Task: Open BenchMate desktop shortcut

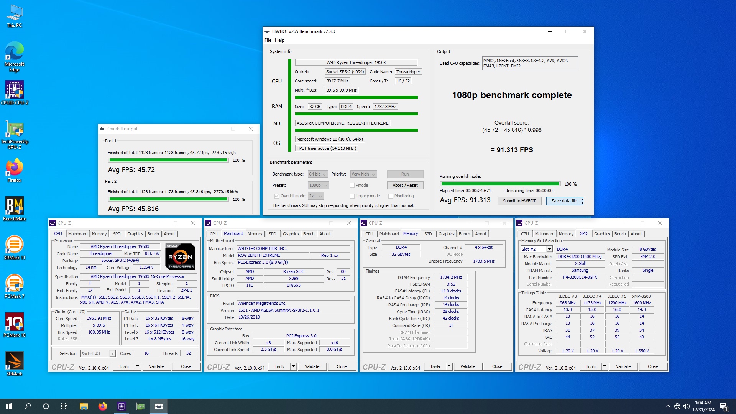Action: click(x=15, y=209)
